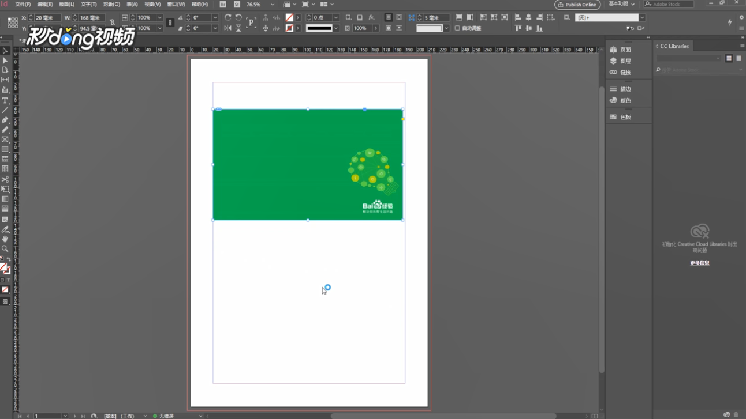
Task: Click the fill/stroke swatch in toolbox
Action: (x=4, y=267)
